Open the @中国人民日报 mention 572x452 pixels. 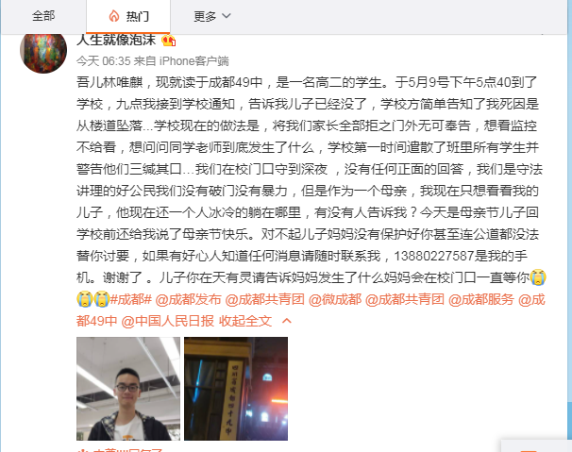167,321
